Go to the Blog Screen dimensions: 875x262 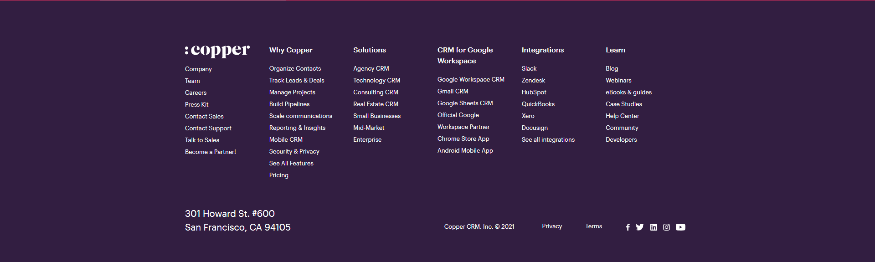(x=612, y=68)
